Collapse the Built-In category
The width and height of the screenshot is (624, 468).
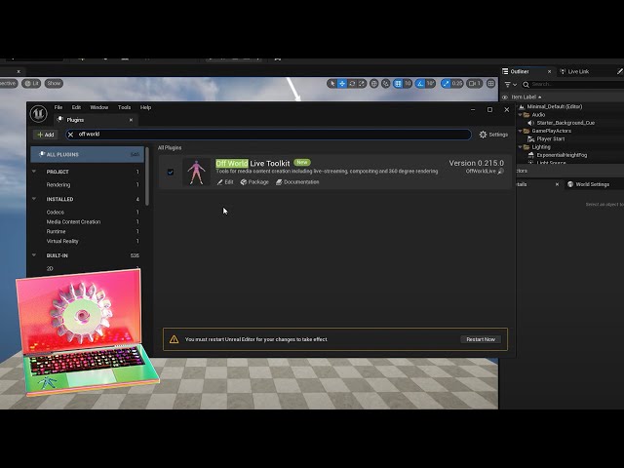point(34,255)
